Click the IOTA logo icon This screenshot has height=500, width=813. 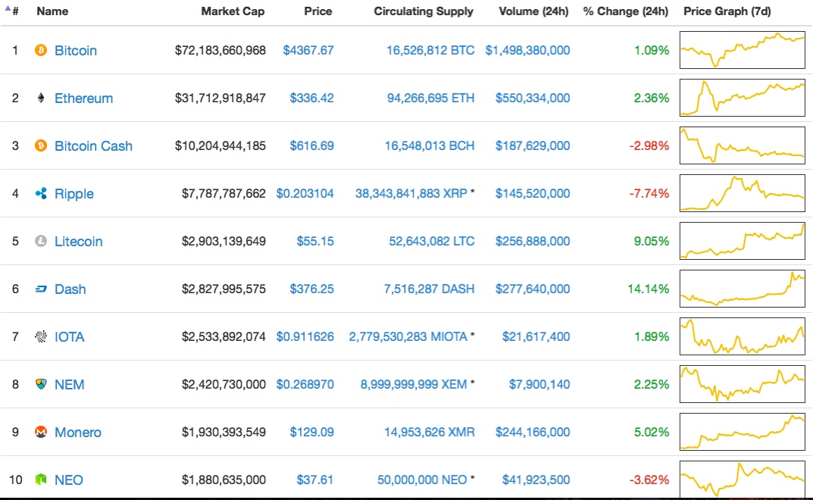click(x=41, y=337)
